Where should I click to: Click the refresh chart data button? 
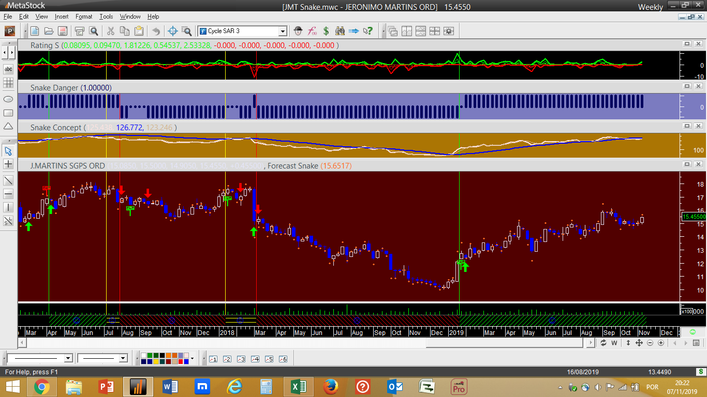(603, 343)
